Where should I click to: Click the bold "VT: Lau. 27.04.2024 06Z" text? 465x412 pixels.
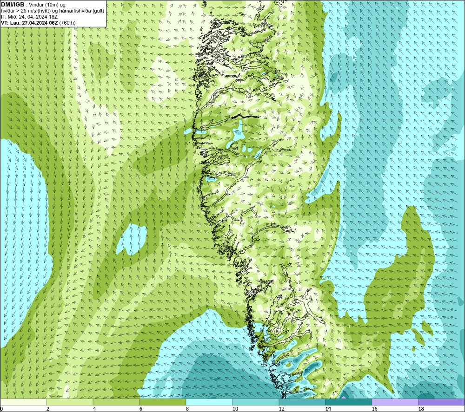(x=29, y=23)
